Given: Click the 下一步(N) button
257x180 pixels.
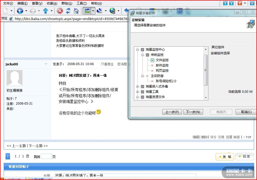Looking at the screenshot, I should pyautogui.click(x=193, y=112).
